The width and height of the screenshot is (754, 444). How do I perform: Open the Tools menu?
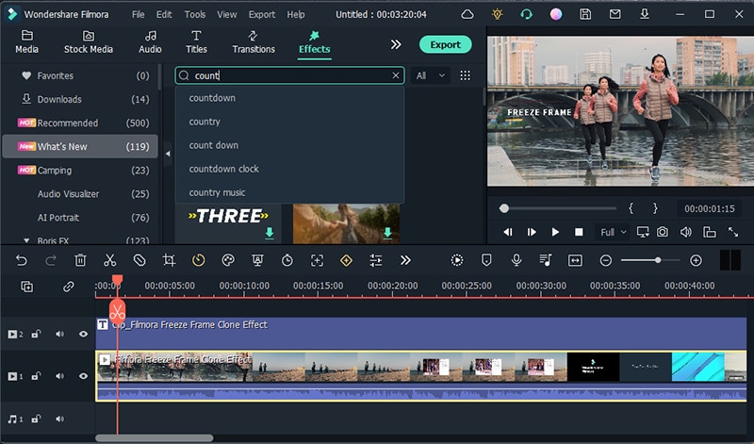pyautogui.click(x=195, y=14)
